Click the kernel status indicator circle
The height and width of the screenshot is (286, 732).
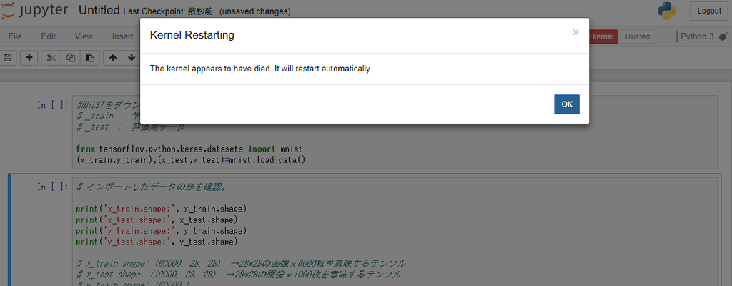coord(723,36)
